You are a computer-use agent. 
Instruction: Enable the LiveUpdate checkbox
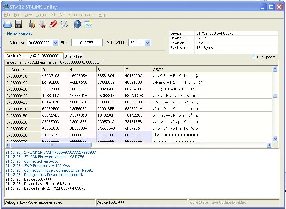tap(254, 57)
